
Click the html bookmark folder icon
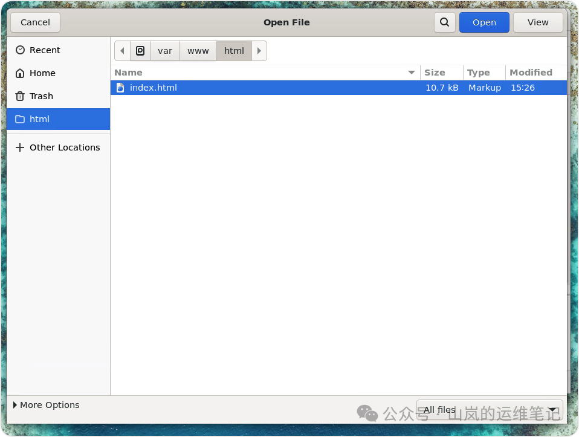pos(20,119)
